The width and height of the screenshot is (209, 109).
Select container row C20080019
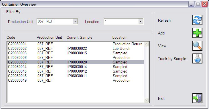pos(75,80)
